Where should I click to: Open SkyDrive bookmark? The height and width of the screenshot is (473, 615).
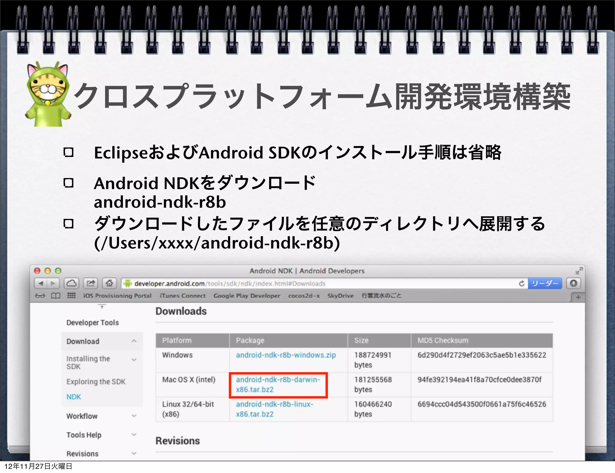pyautogui.click(x=341, y=296)
